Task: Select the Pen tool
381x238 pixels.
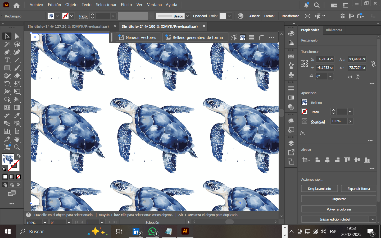Action: (x=7, y=52)
